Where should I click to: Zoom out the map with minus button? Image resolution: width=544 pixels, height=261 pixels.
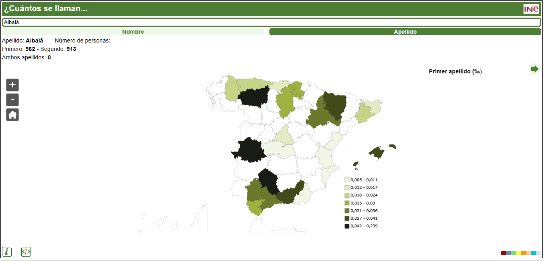(12, 100)
